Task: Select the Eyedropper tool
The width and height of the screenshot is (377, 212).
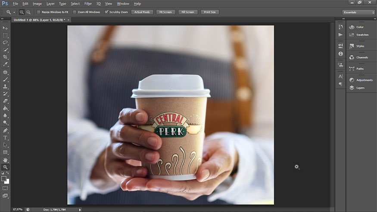Action: click(5, 64)
